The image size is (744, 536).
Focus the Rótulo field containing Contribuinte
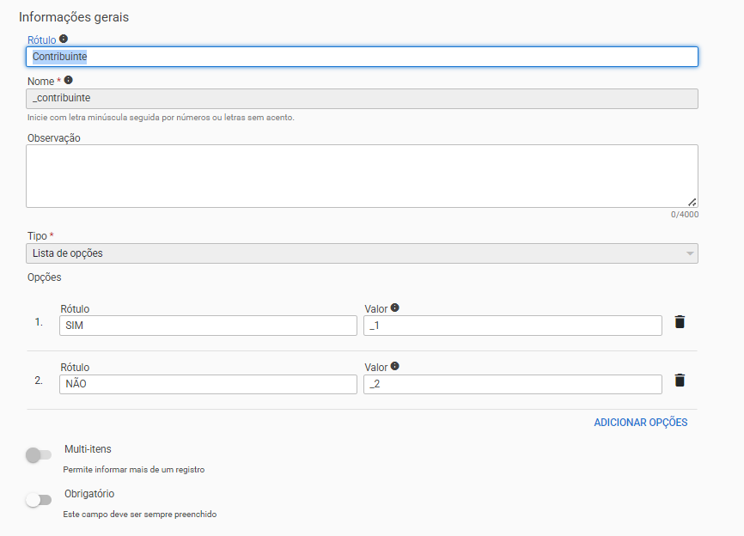(x=361, y=57)
